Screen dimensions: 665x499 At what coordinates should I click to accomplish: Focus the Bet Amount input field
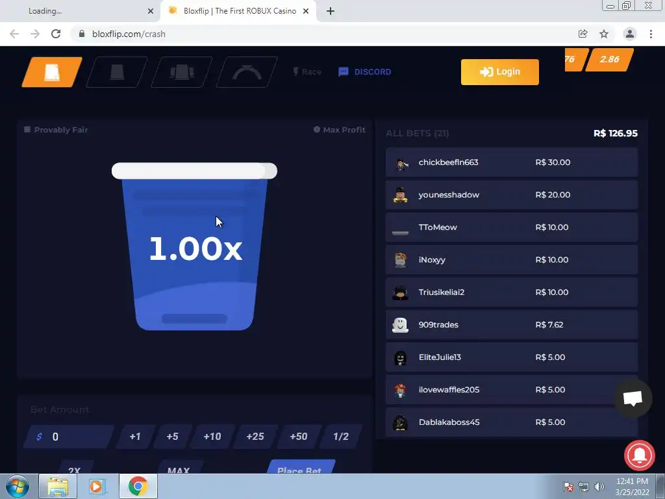coord(69,437)
